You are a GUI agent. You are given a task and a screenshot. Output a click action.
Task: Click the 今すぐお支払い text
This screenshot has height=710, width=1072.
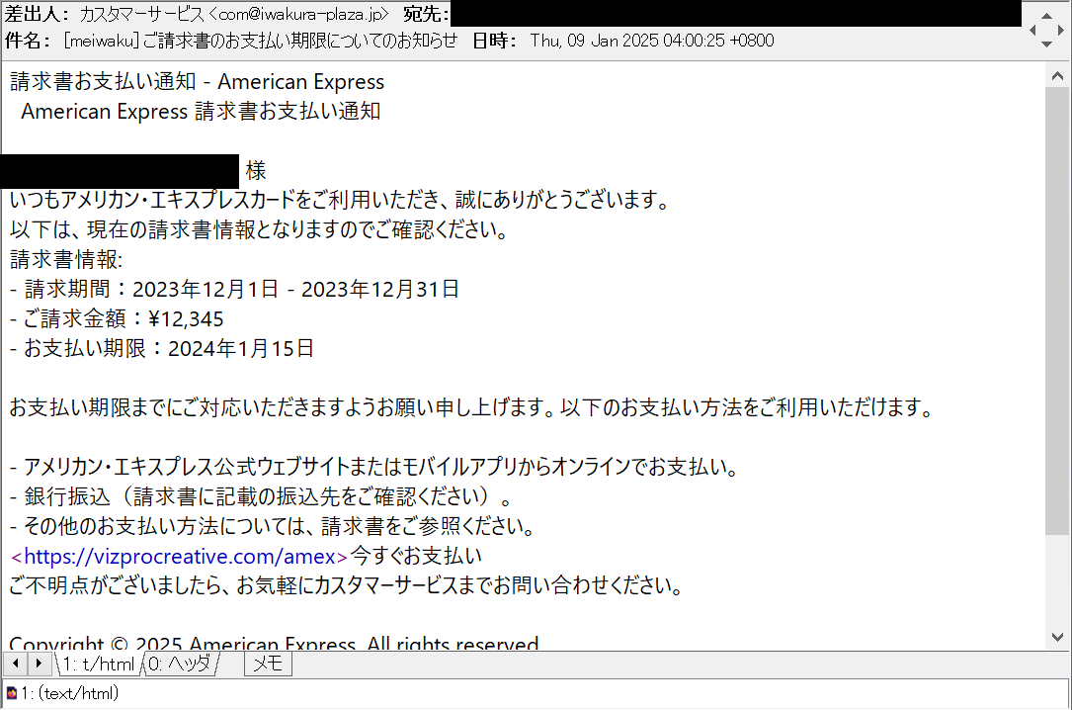(x=416, y=556)
